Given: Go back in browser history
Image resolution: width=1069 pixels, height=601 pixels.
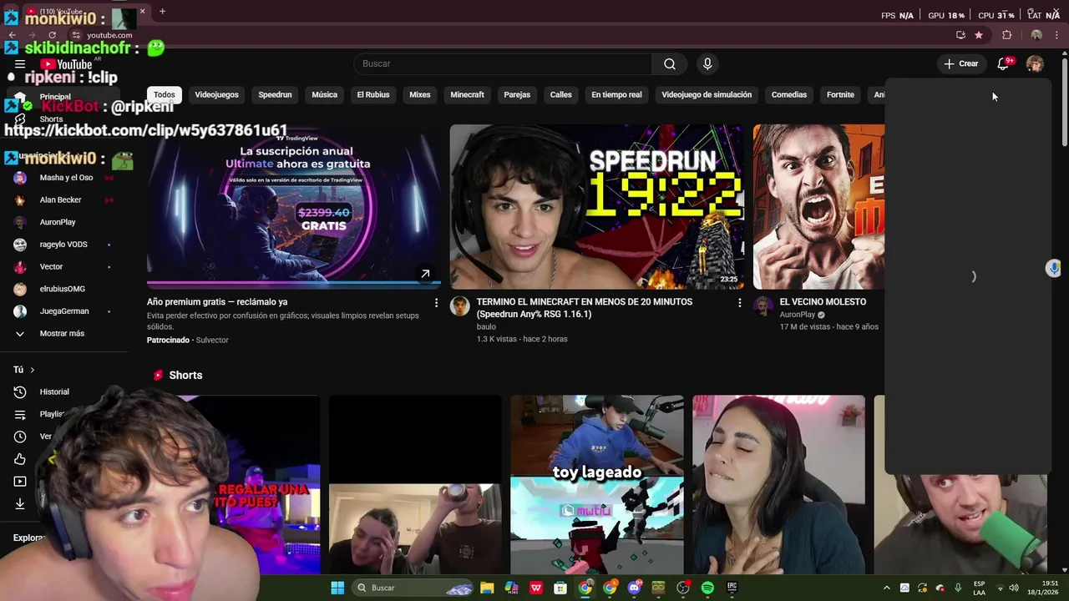Looking at the screenshot, I should 12,35.
